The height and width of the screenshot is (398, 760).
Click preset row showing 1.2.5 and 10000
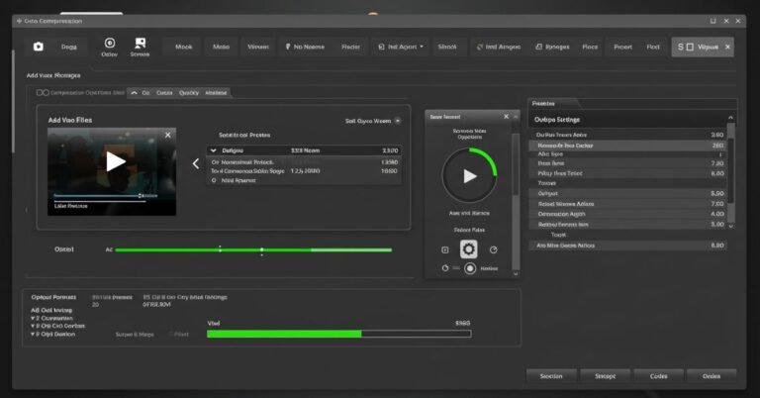305,171
